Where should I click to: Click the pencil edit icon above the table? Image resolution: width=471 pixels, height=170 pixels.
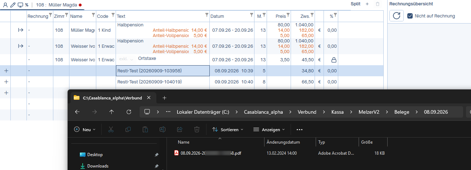pos(13,5)
